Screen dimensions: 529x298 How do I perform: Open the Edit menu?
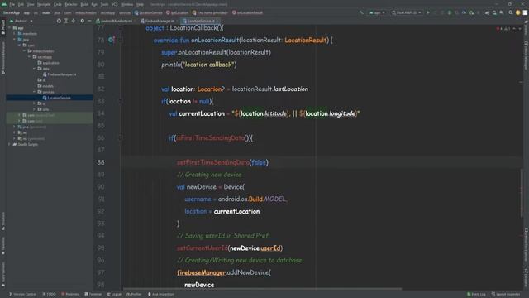[x=21, y=4]
